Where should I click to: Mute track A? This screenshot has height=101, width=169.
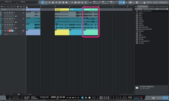(5, 13)
